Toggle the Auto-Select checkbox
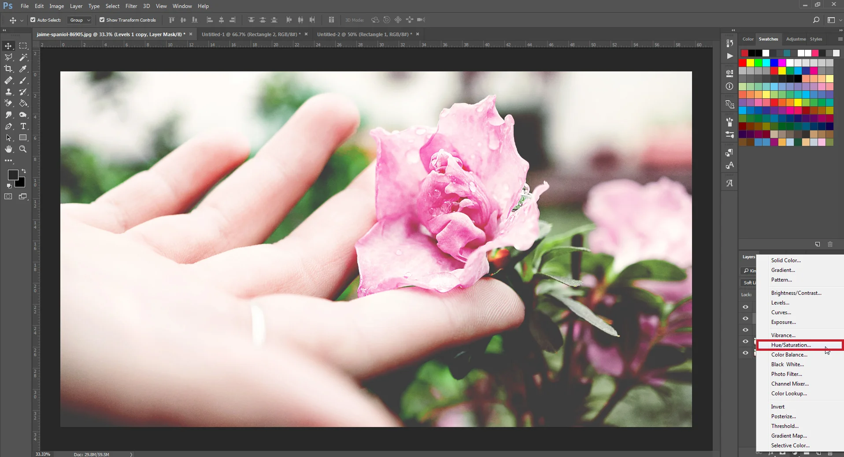The width and height of the screenshot is (844, 457). tap(33, 20)
